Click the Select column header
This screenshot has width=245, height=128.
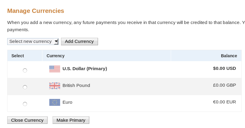(18, 56)
